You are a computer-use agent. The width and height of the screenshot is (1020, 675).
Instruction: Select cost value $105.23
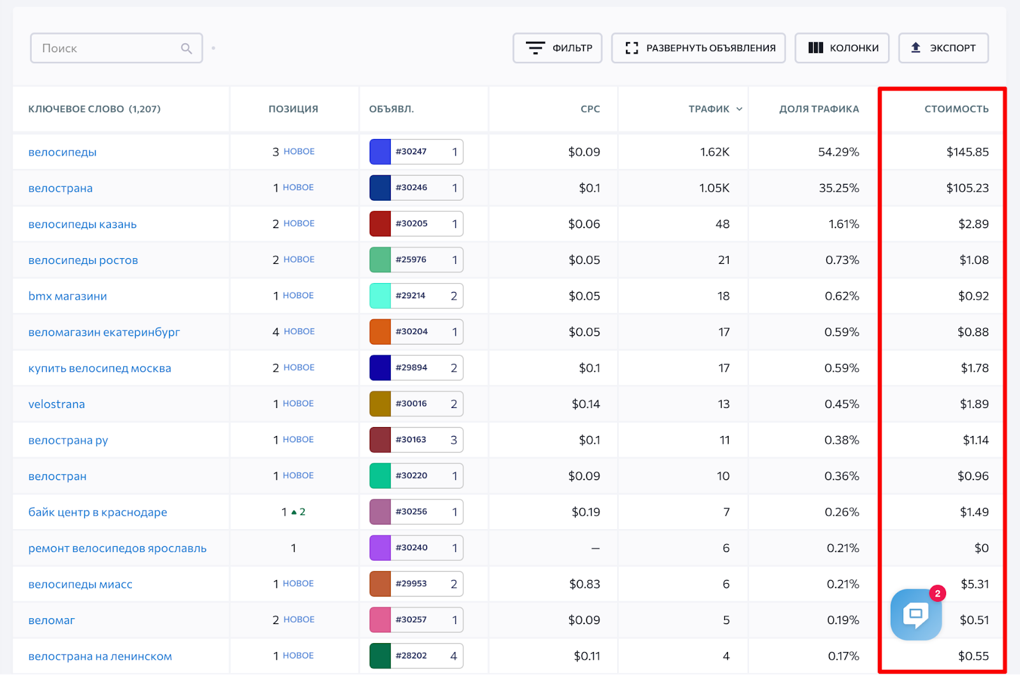pyautogui.click(x=967, y=188)
